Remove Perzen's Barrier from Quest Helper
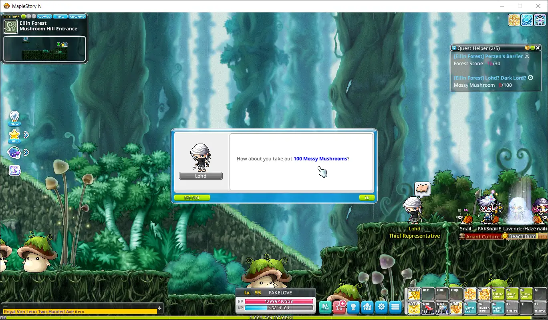548x320 pixels. tap(527, 56)
